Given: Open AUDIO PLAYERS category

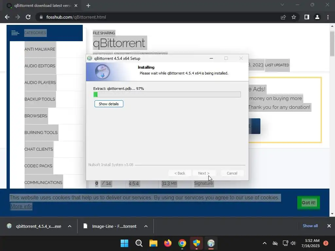Looking at the screenshot, I should [x=40, y=83].
